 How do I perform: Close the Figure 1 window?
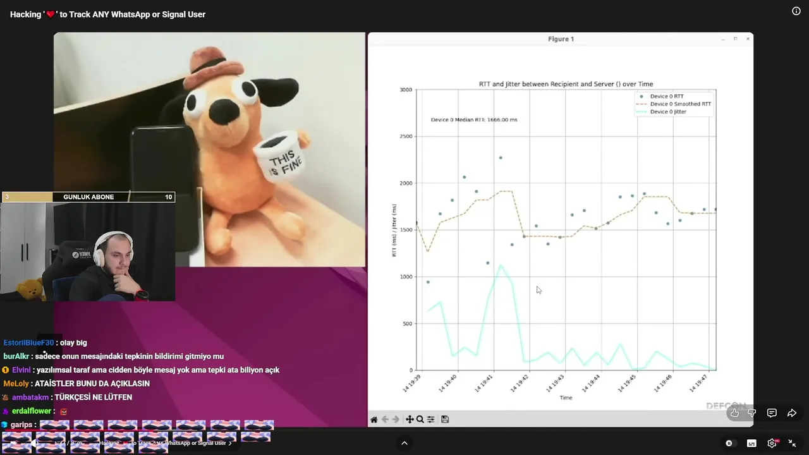748,39
